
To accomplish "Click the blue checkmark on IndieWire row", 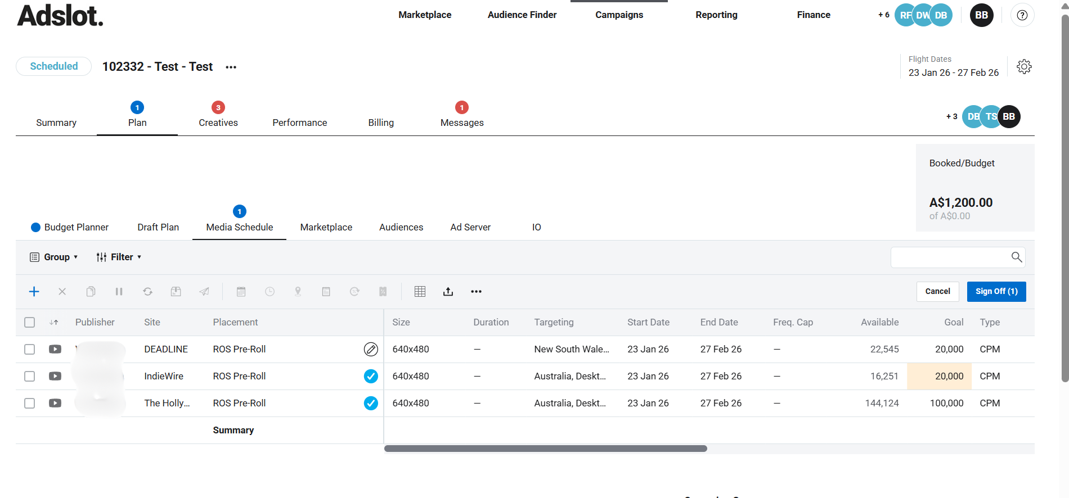I will pos(371,376).
